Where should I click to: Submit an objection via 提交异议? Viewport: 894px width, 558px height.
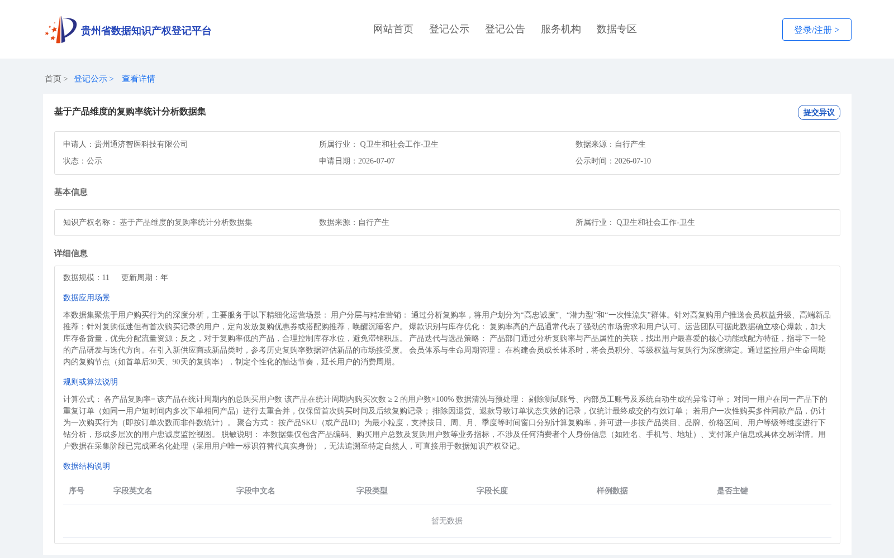(819, 112)
